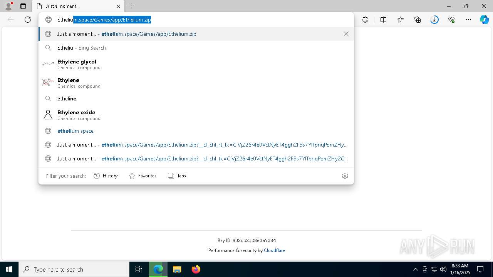The width and height of the screenshot is (493, 277).
Task: Open the tab actions menu icon
Action: tap(23, 6)
